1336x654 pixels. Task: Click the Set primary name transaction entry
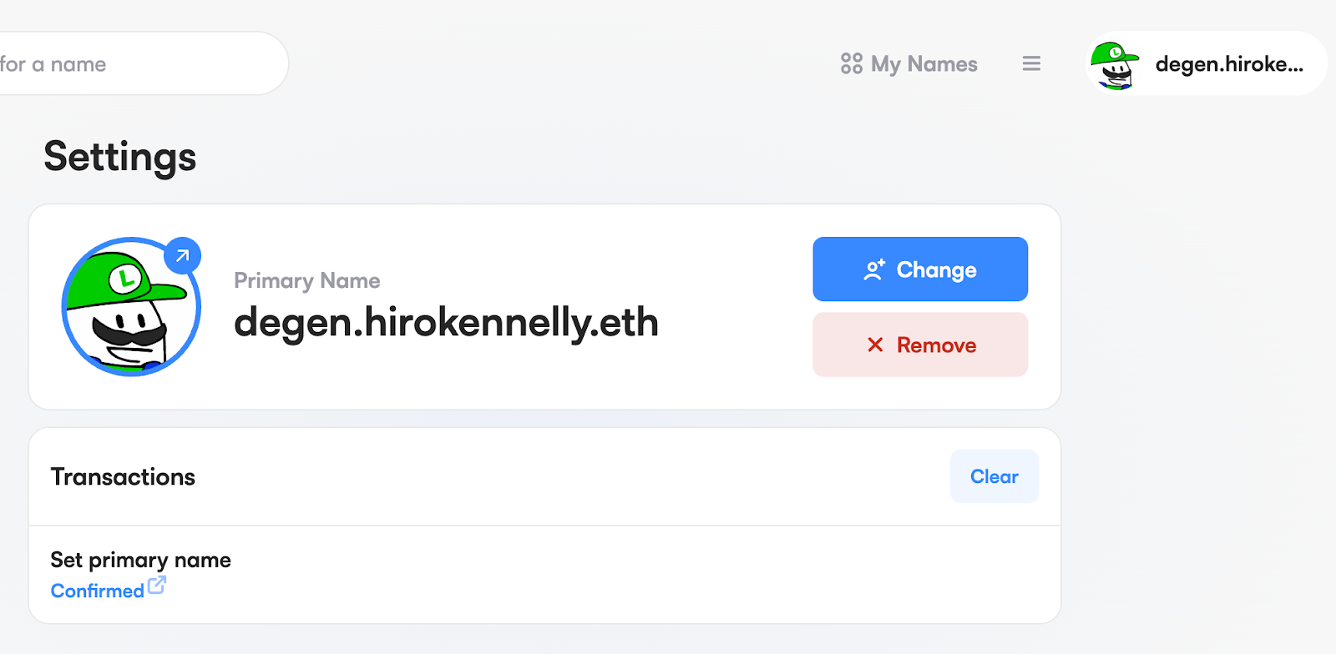[x=140, y=560]
